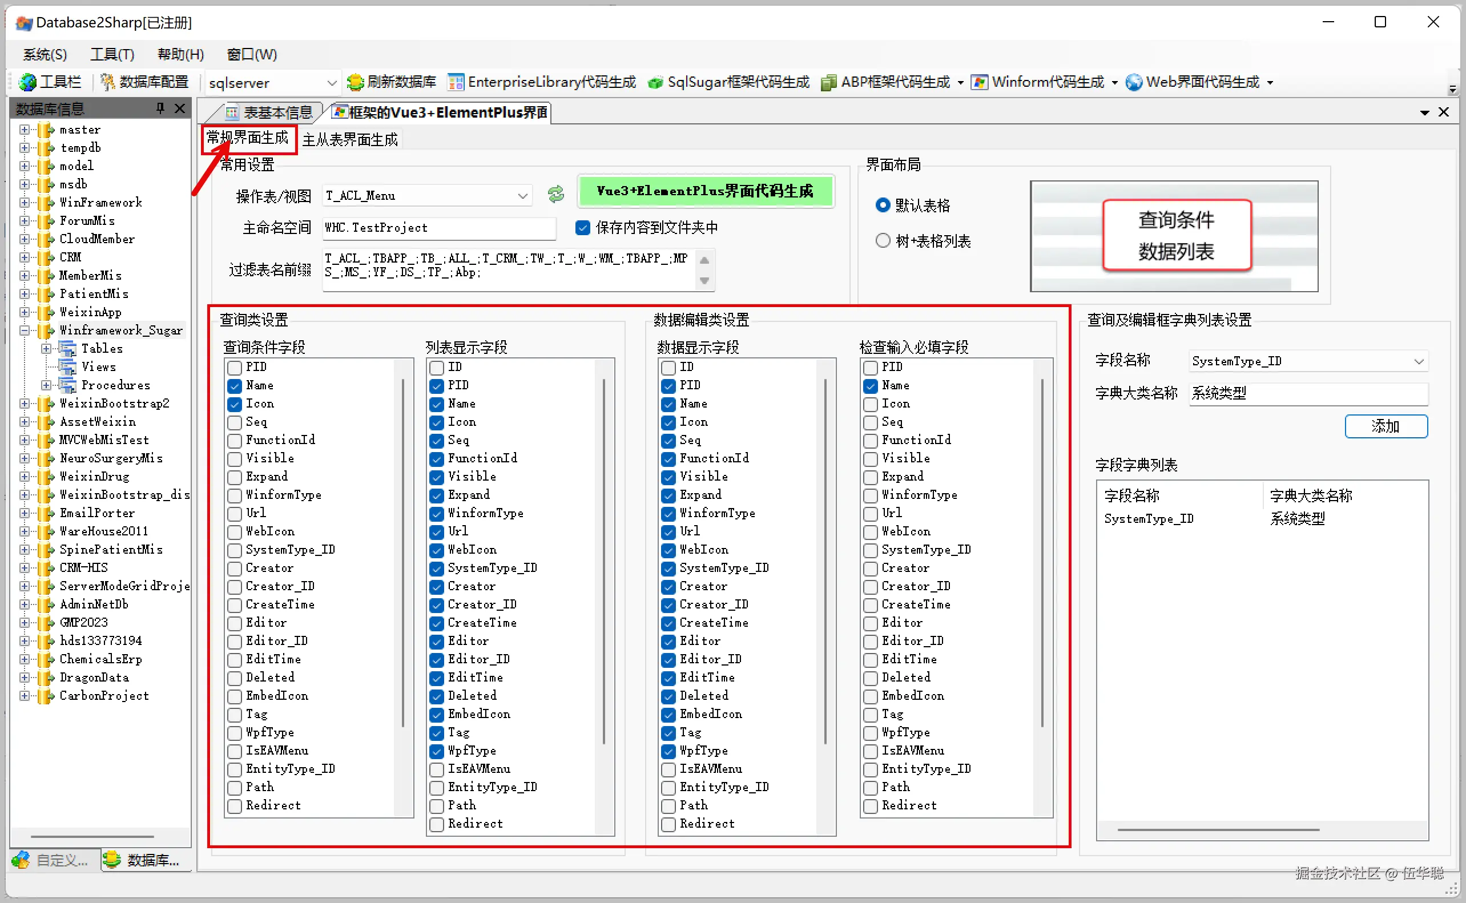Open the sqlserver database type dropdown

(332, 83)
